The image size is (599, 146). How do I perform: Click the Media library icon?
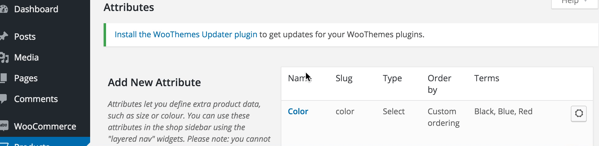(4, 57)
